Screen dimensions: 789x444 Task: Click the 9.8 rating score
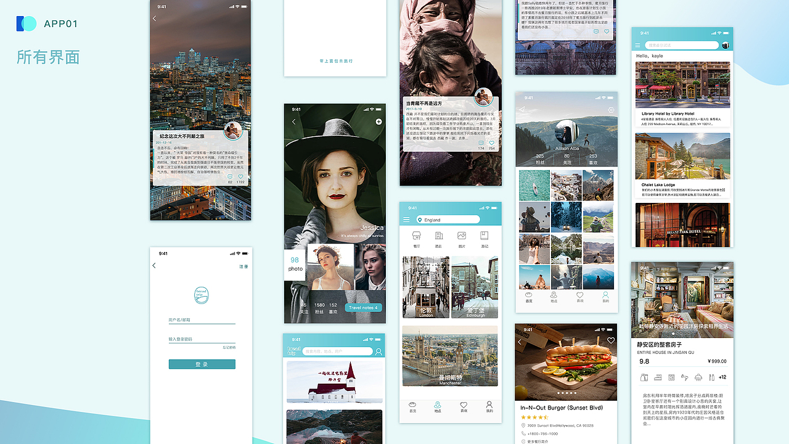tap(644, 361)
